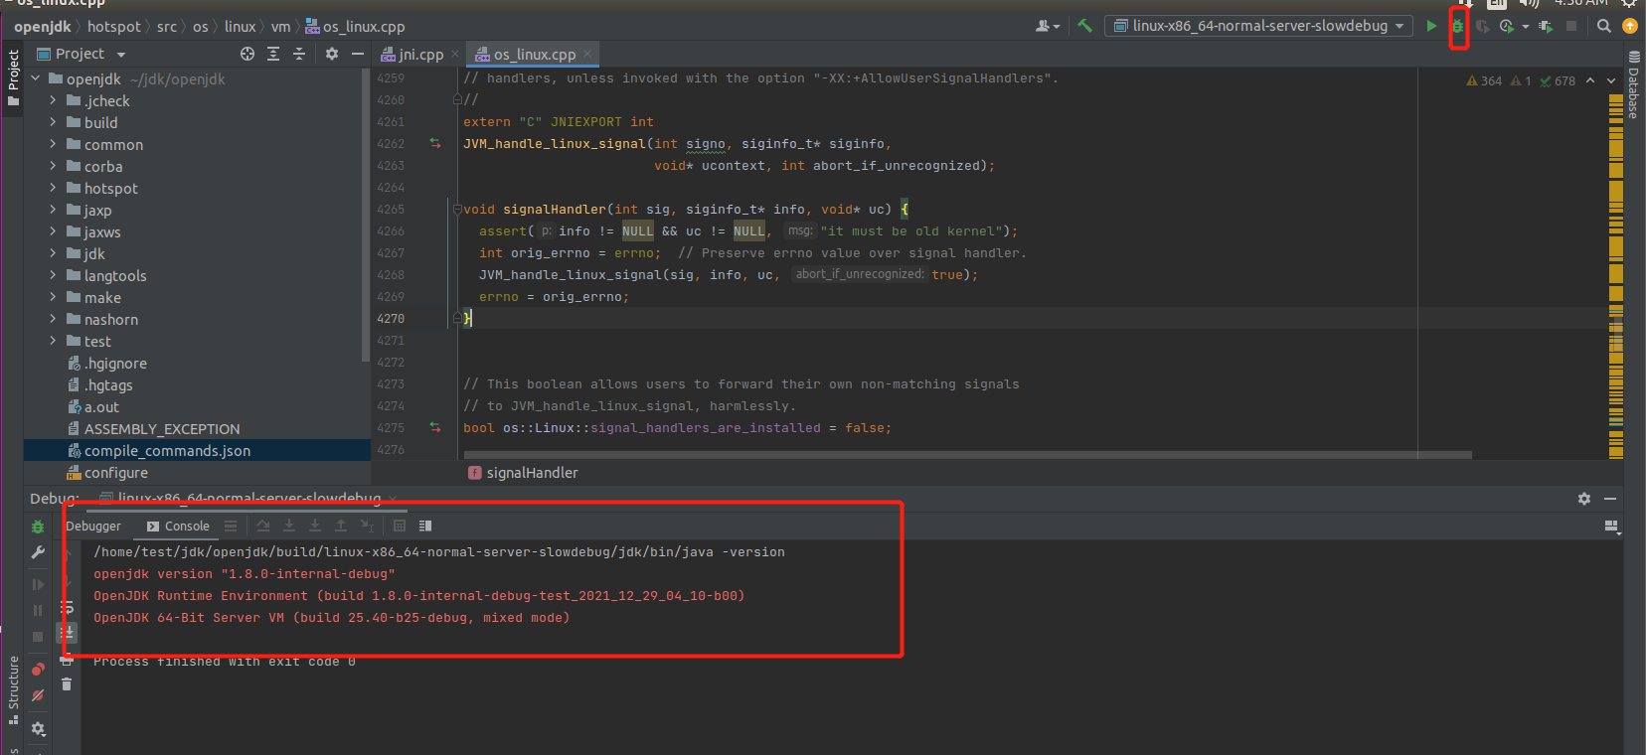Select the corba folder in tree
The image size is (1646, 755).
coord(103,167)
